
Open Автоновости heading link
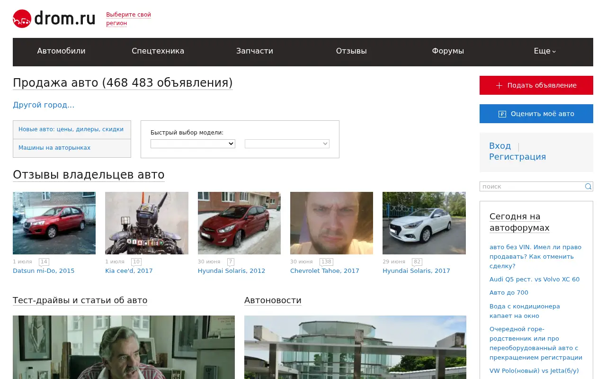273,300
